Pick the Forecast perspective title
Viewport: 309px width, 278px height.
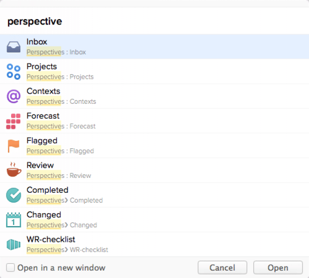tap(43, 116)
